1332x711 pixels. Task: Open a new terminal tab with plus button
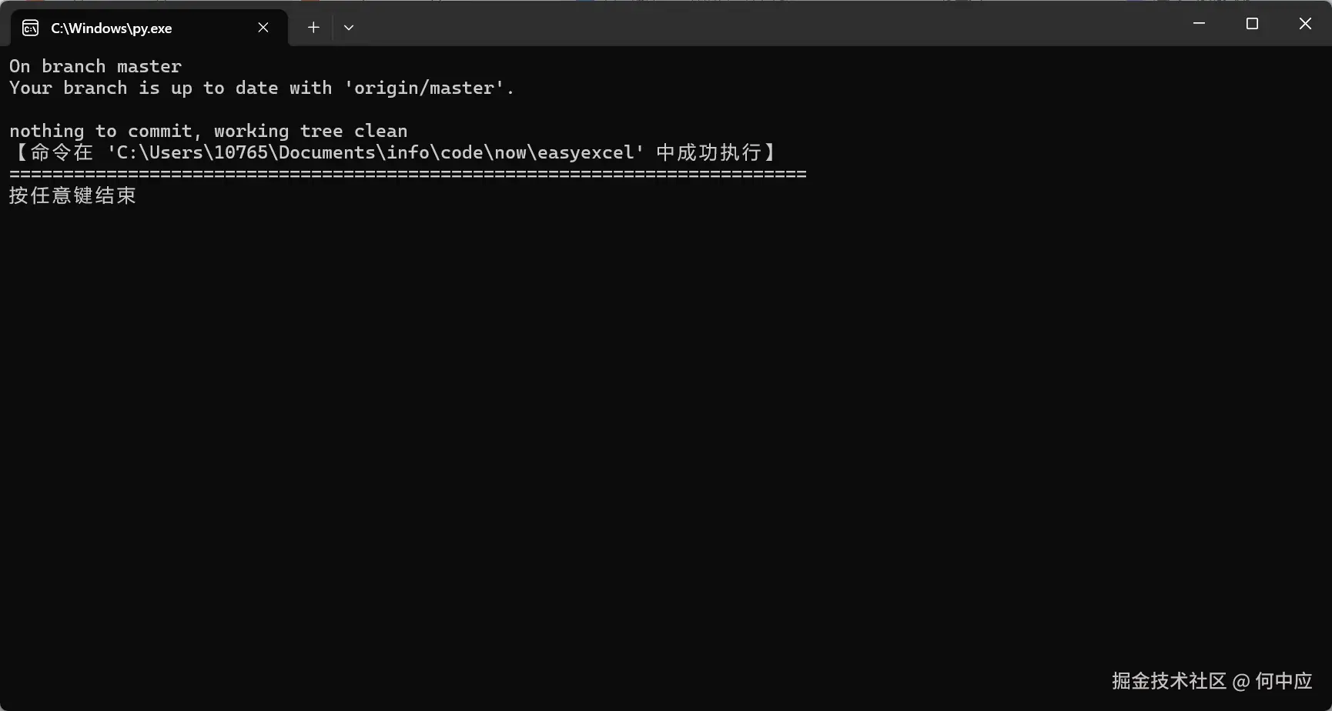click(x=313, y=28)
